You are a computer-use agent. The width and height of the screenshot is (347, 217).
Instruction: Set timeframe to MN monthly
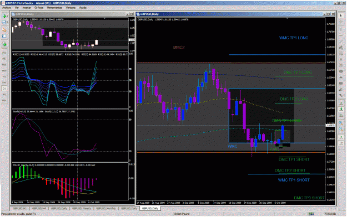[4, 100]
